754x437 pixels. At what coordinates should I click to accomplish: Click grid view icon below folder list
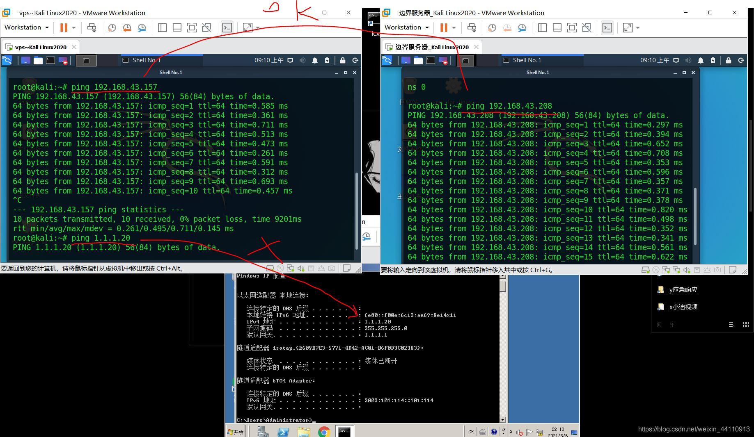tap(746, 324)
